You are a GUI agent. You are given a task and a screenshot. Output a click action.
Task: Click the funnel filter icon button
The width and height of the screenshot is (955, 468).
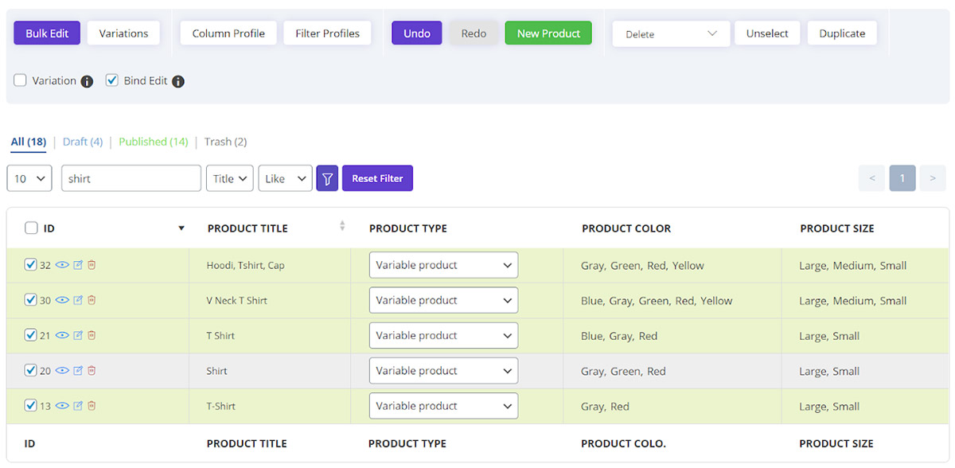coord(327,178)
